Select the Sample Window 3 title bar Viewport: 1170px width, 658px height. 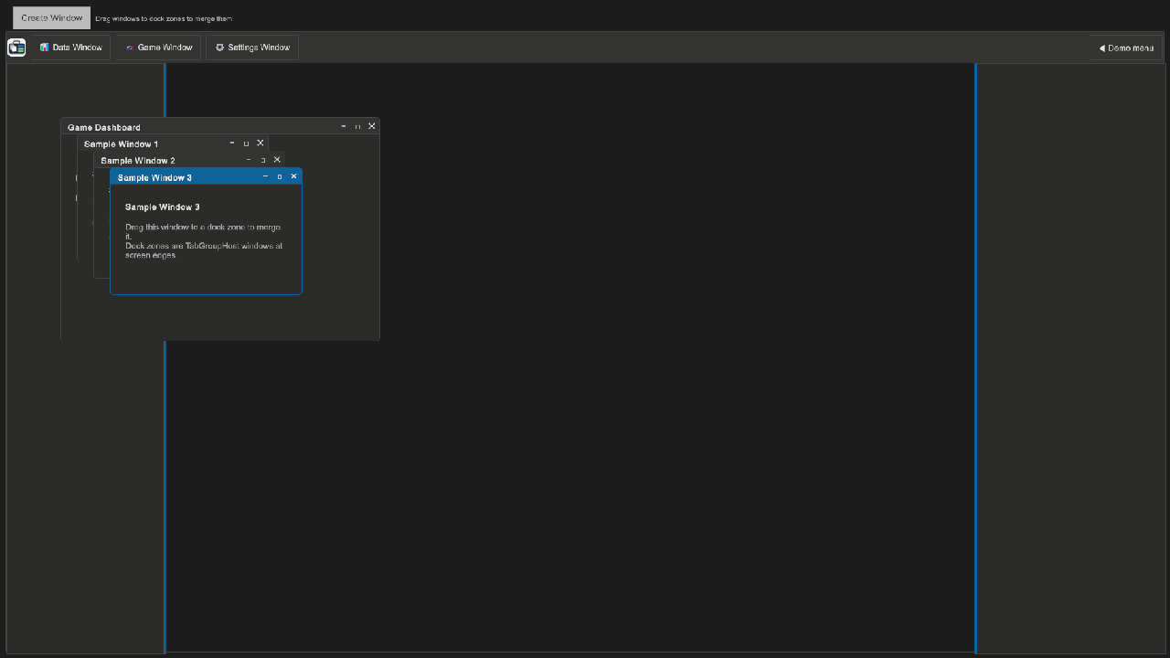click(x=206, y=176)
